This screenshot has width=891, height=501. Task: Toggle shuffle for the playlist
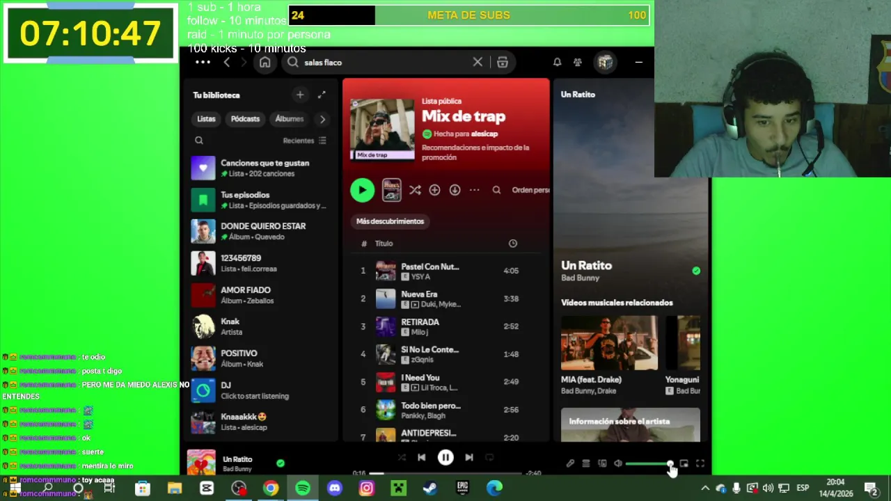coord(415,190)
